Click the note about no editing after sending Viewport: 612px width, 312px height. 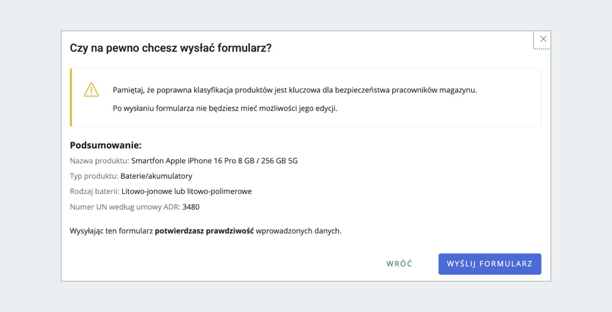[225, 108]
